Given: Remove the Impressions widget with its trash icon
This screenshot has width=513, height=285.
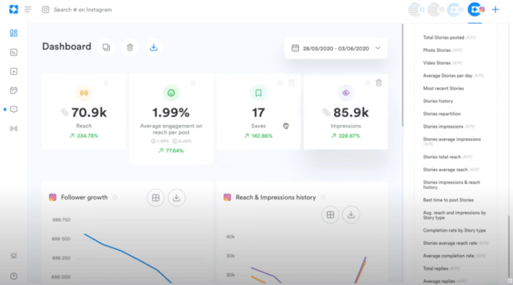Looking at the screenshot, I should (379, 83).
